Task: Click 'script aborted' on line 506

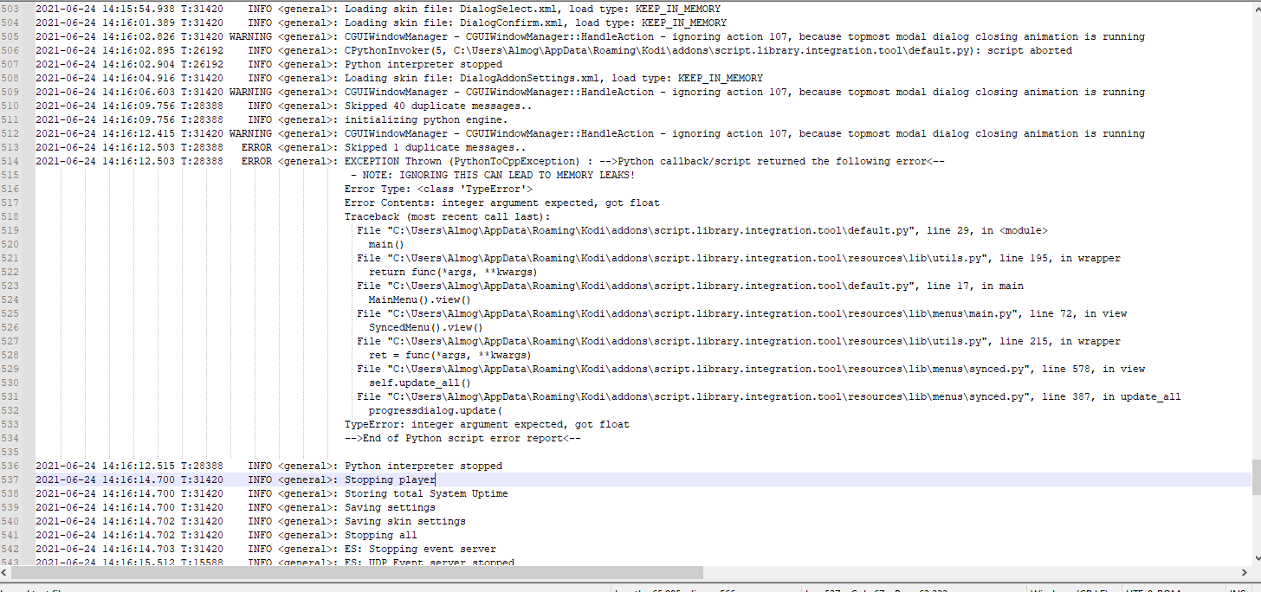Action: [x=1030, y=51]
